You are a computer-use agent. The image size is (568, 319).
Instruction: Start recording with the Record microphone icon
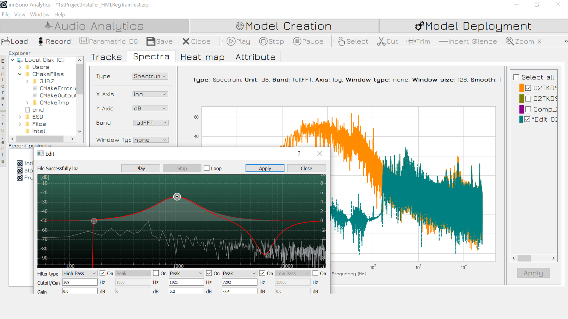tap(41, 41)
